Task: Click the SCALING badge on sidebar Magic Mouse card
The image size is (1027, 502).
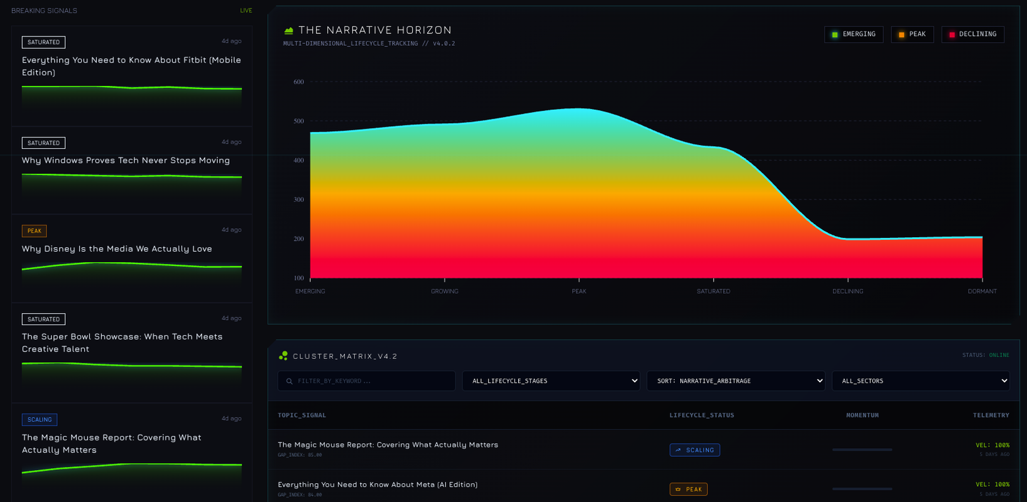Action: pos(40,420)
